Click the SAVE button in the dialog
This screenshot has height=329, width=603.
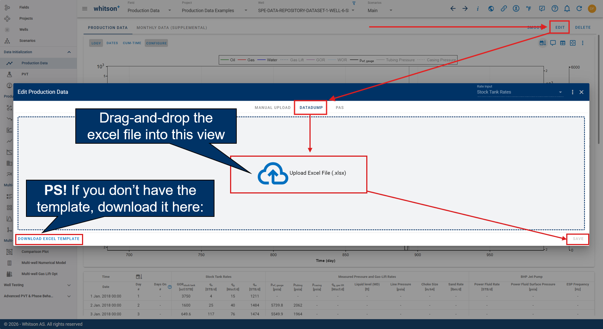[578, 239]
